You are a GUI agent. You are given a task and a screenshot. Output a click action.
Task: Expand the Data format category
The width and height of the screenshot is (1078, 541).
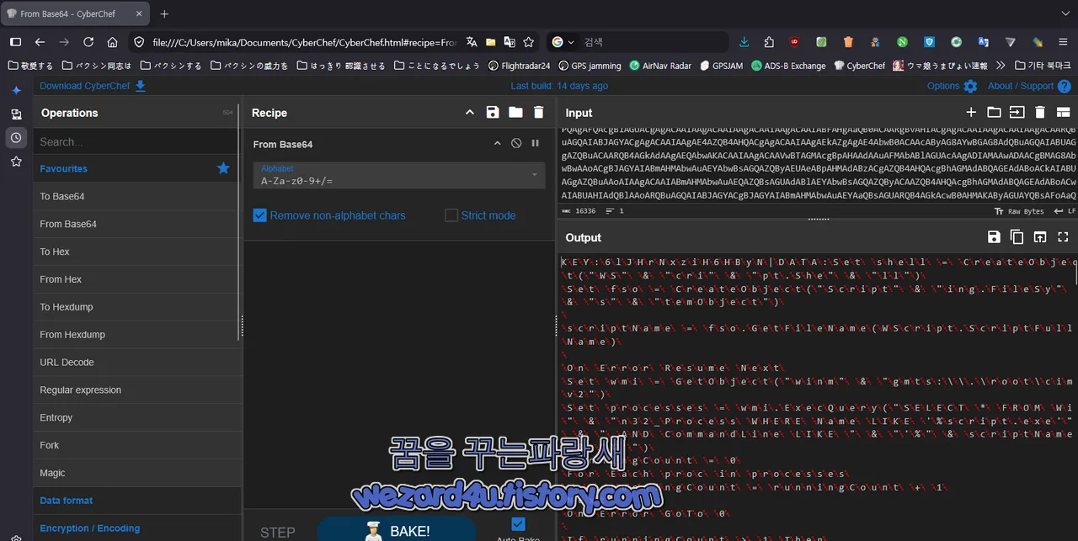click(x=136, y=501)
